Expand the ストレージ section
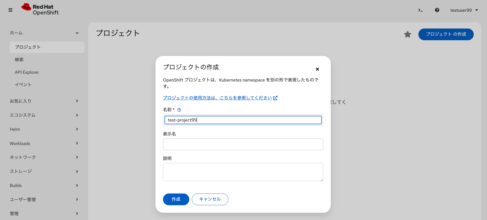 [x=44, y=171]
